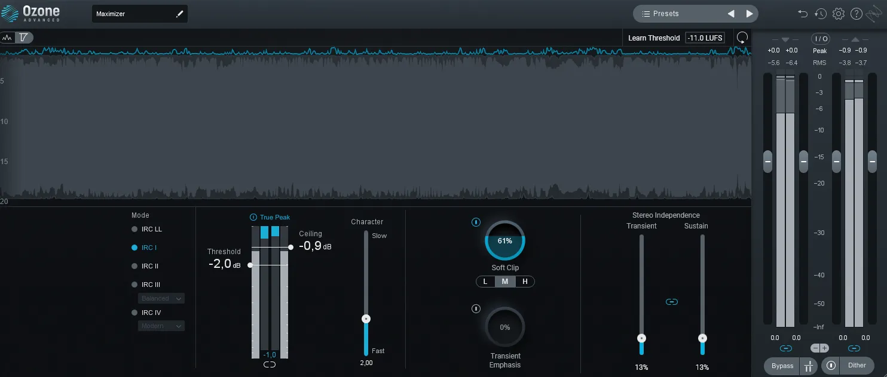Screen dimensions: 887x377
Task: Open the history icon in the header
Action: pyautogui.click(x=820, y=13)
